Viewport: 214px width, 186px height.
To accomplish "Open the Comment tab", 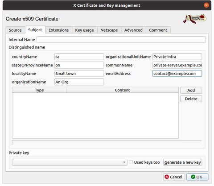I will 158,30.
